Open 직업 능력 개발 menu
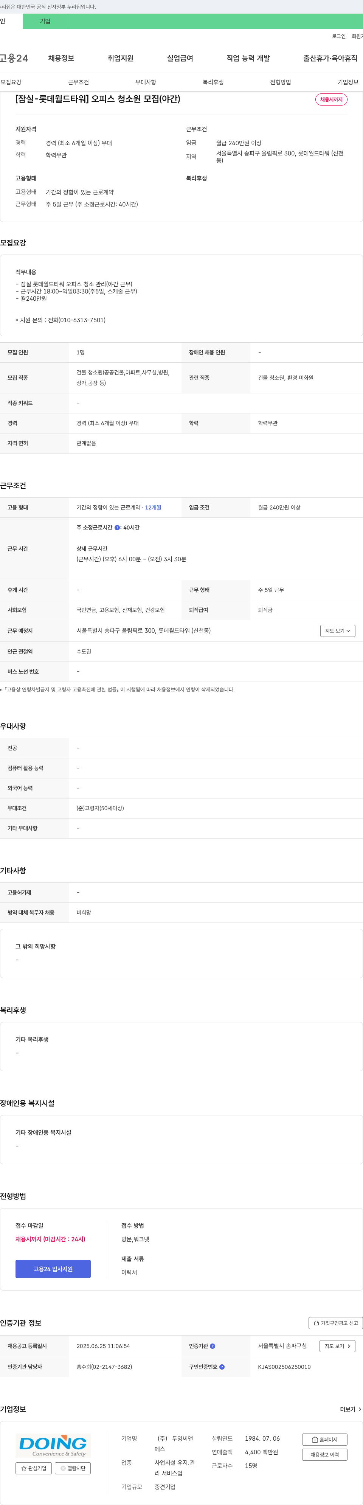 click(248, 58)
